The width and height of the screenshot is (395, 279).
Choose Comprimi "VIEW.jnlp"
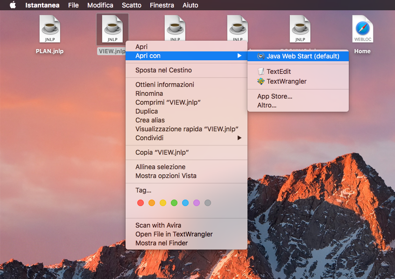point(186,102)
